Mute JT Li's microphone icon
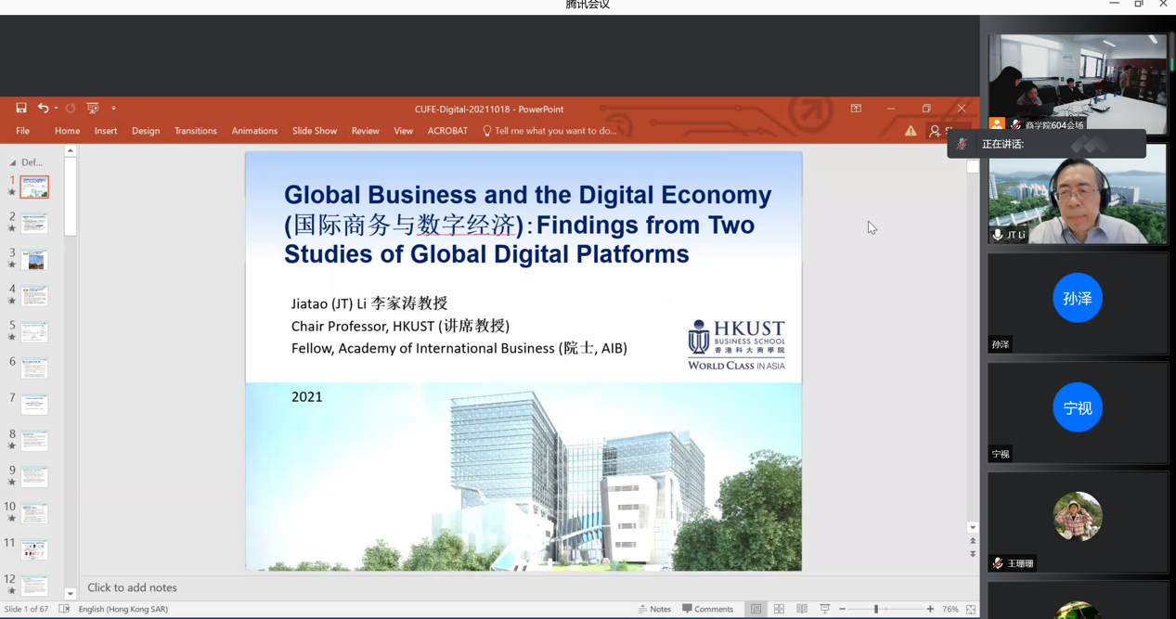Screen dimensions: 1176x619 pyautogui.click(x=997, y=235)
